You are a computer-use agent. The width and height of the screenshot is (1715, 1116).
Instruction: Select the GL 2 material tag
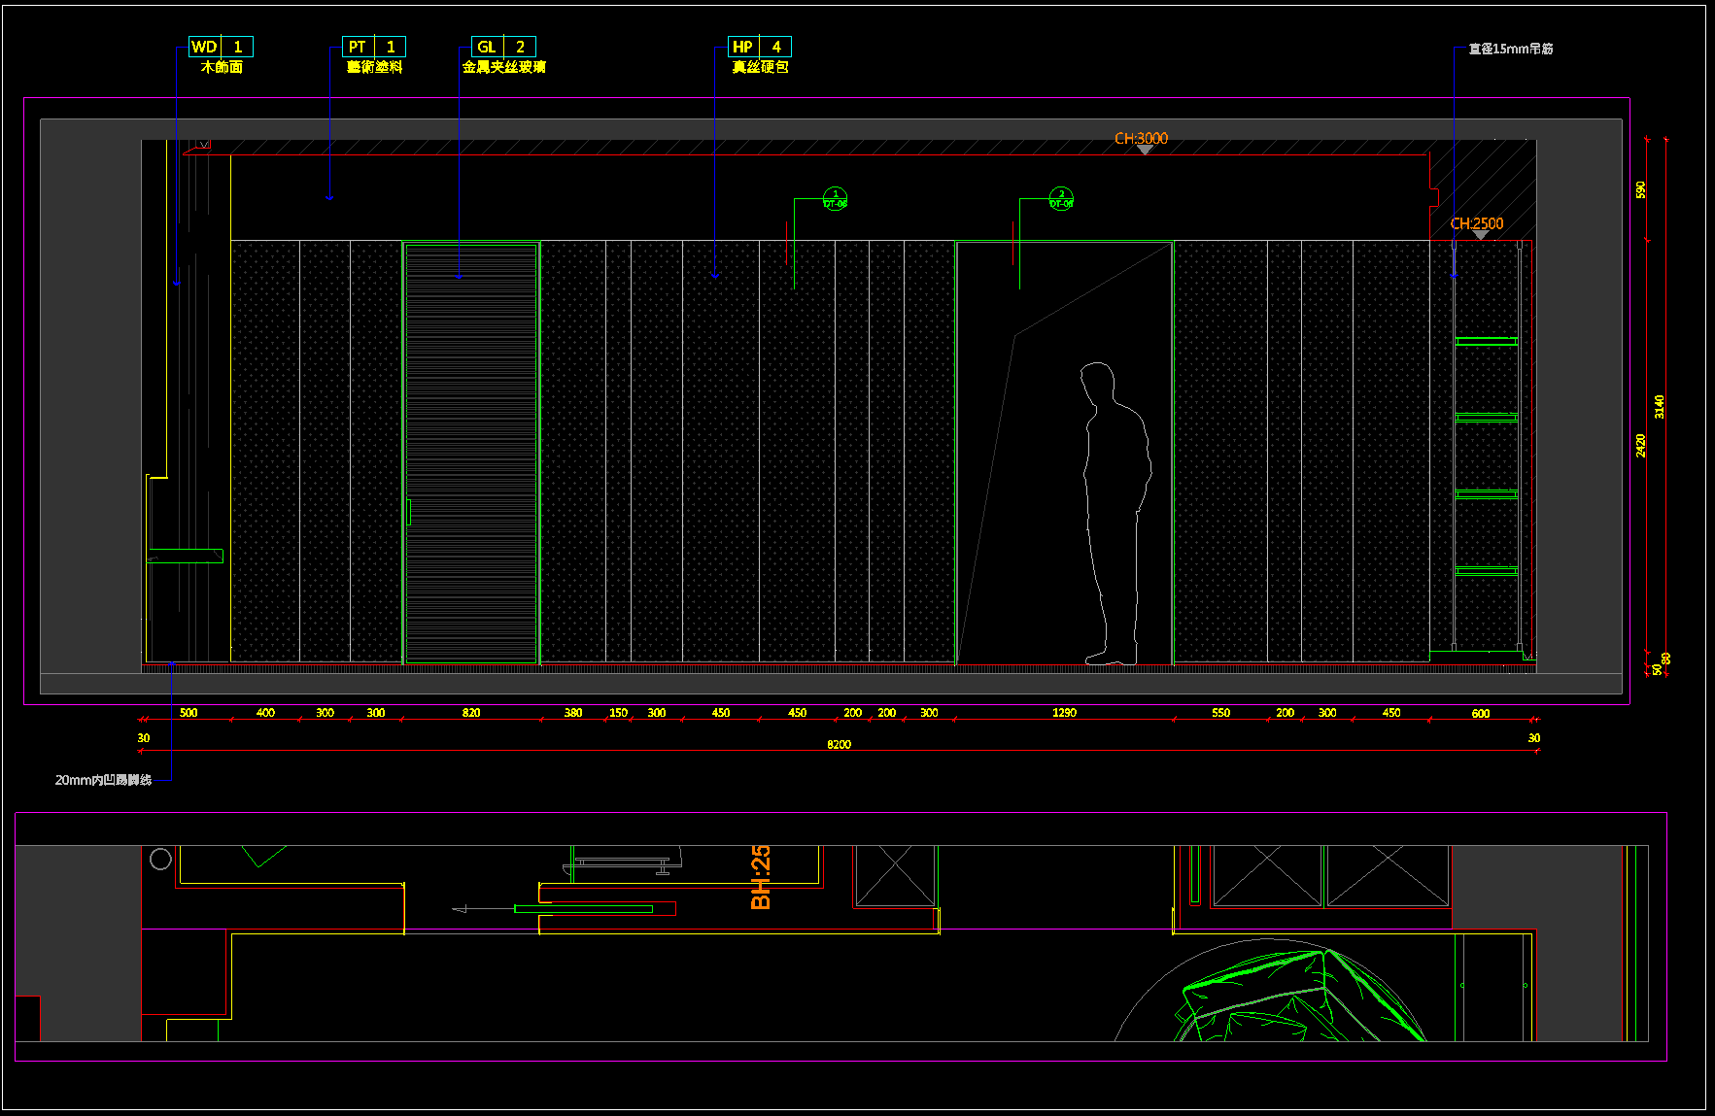[503, 47]
